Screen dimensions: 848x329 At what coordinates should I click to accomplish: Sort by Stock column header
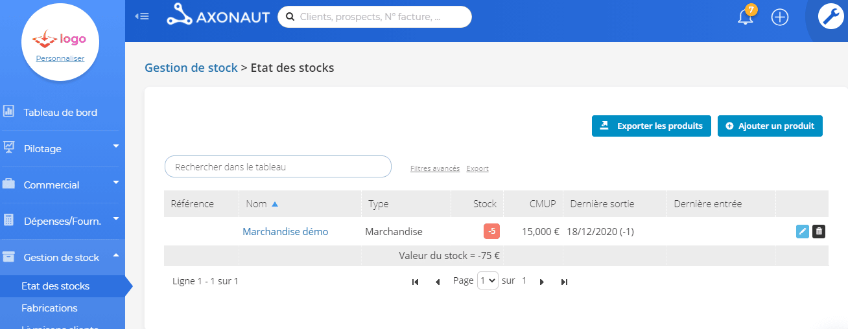pos(477,203)
